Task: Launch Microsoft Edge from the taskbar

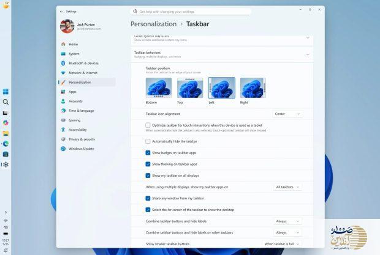Action: (6, 144)
